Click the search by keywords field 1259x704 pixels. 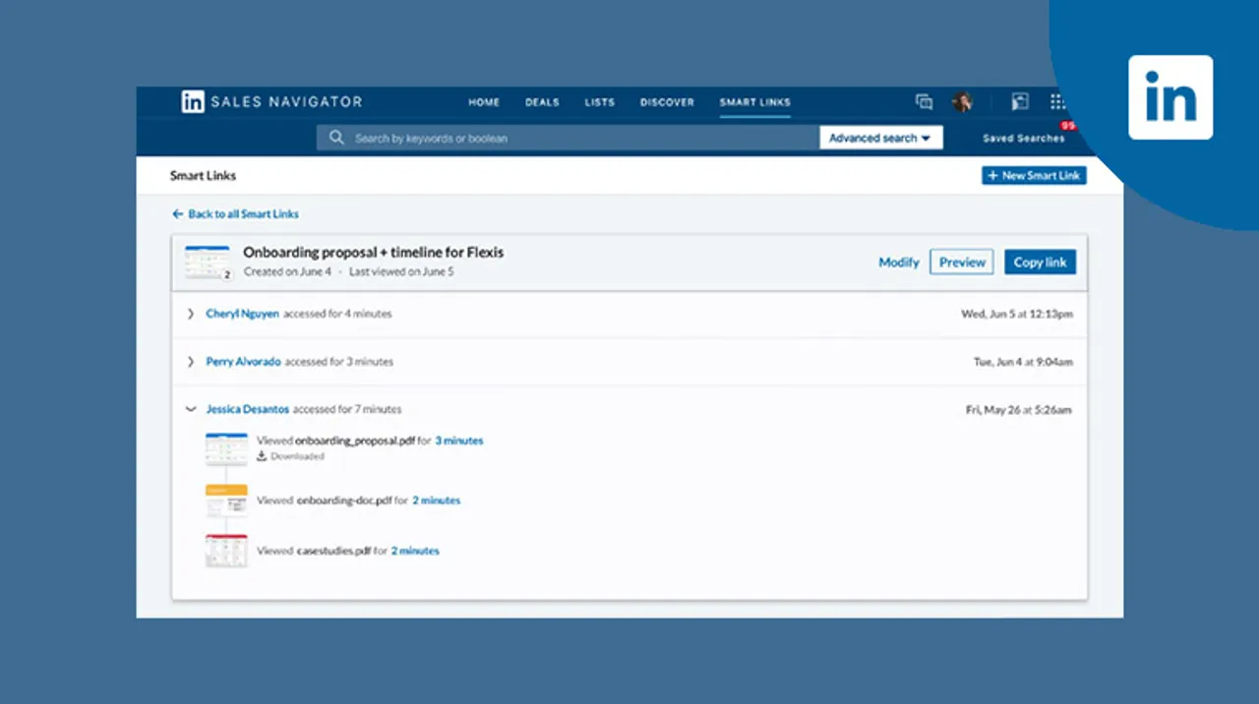(567, 138)
